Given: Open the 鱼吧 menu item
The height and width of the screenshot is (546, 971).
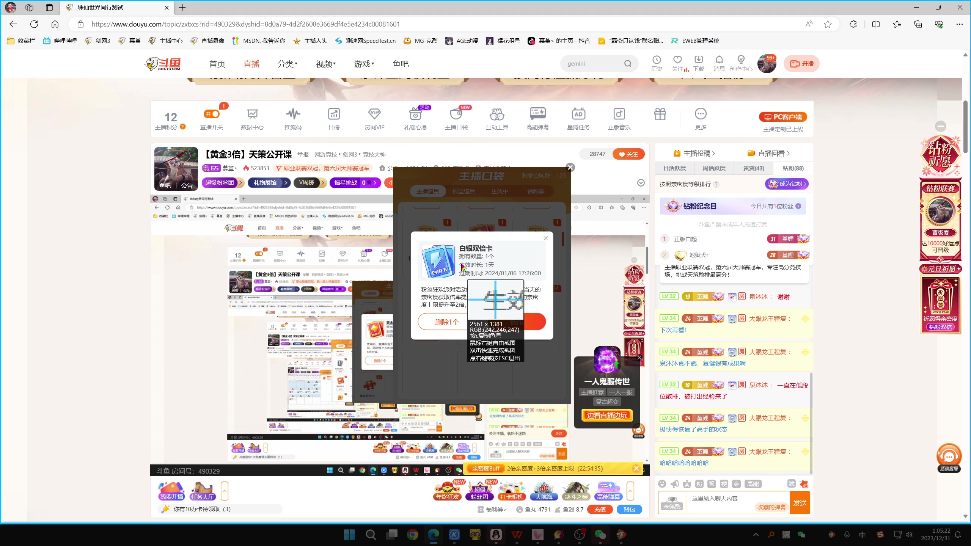Looking at the screenshot, I should (x=401, y=64).
